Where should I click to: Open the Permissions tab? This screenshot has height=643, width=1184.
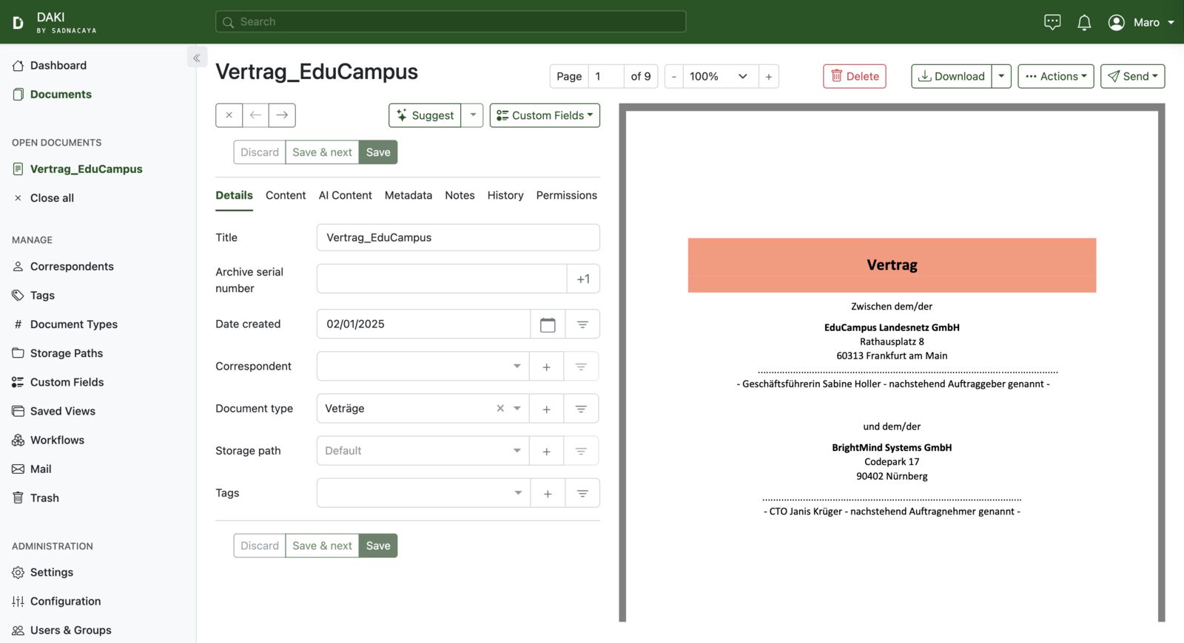click(x=566, y=195)
